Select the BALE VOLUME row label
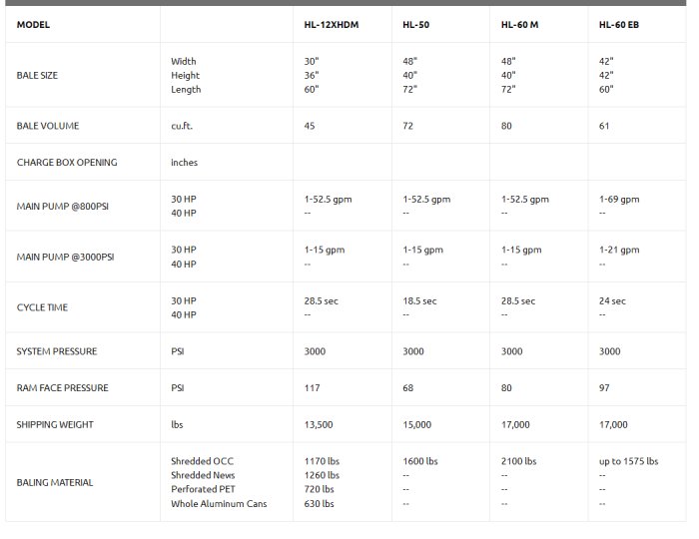 click(x=48, y=126)
